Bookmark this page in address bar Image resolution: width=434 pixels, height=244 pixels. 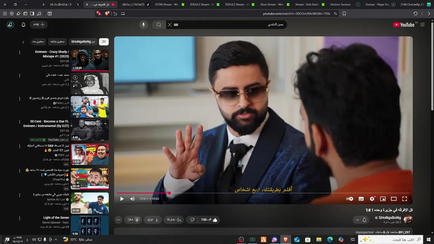pos(344,14)
